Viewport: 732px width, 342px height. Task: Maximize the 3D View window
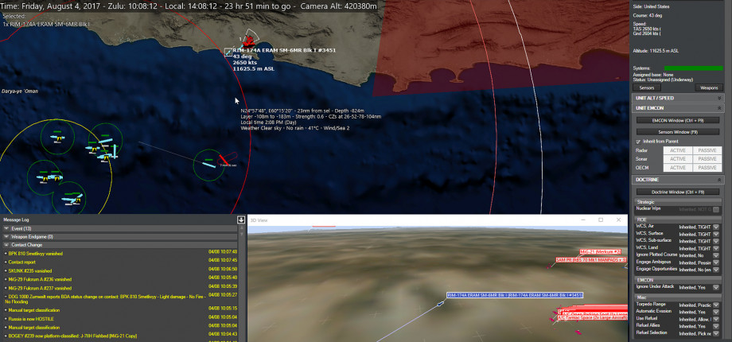(x=601, y=220)
